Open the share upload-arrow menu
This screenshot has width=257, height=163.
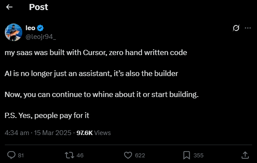tap(245, 155)
